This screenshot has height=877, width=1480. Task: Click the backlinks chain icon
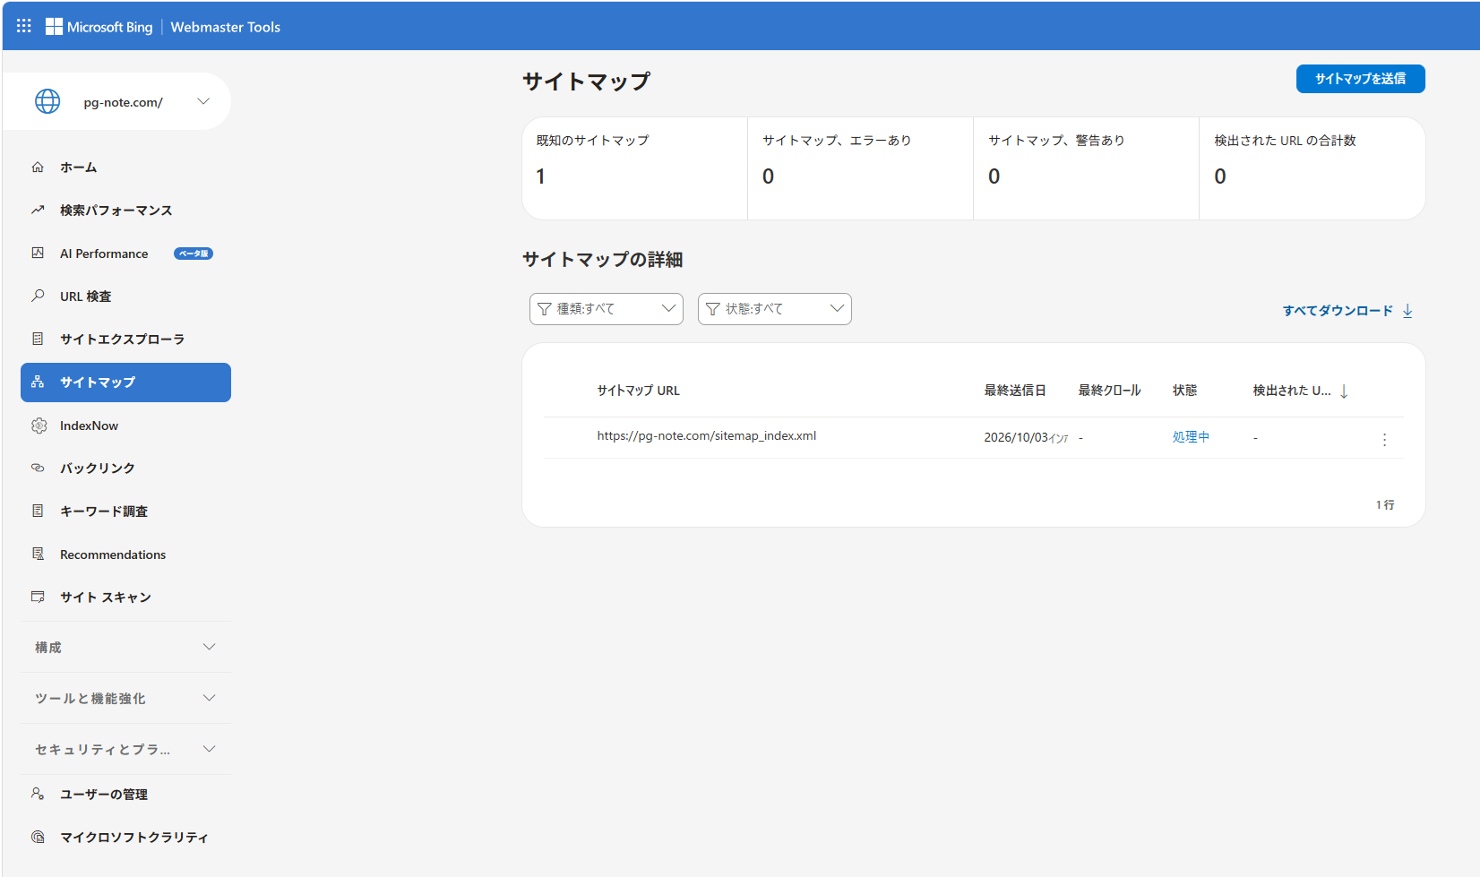pos(38,468)
